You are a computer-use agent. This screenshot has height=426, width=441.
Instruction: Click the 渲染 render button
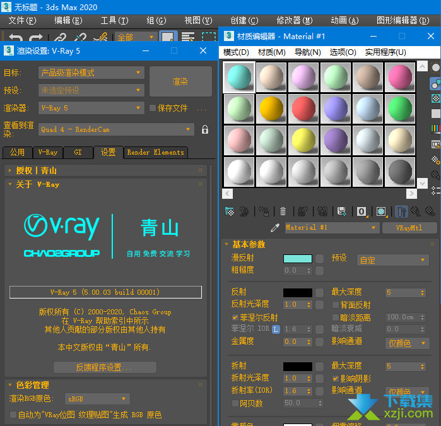pos(180,81)
